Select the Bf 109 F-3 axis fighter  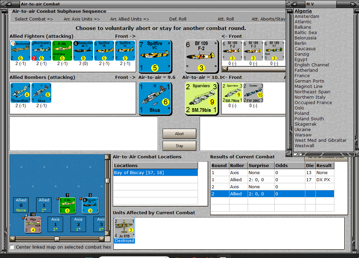pyautogui.click(x=253, y=51)
